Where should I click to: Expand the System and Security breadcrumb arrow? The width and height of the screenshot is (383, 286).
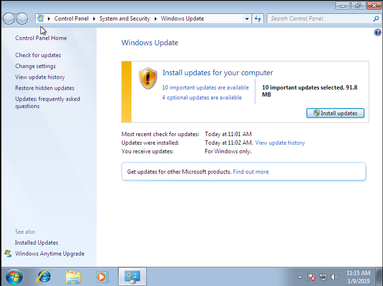point(156,18)
